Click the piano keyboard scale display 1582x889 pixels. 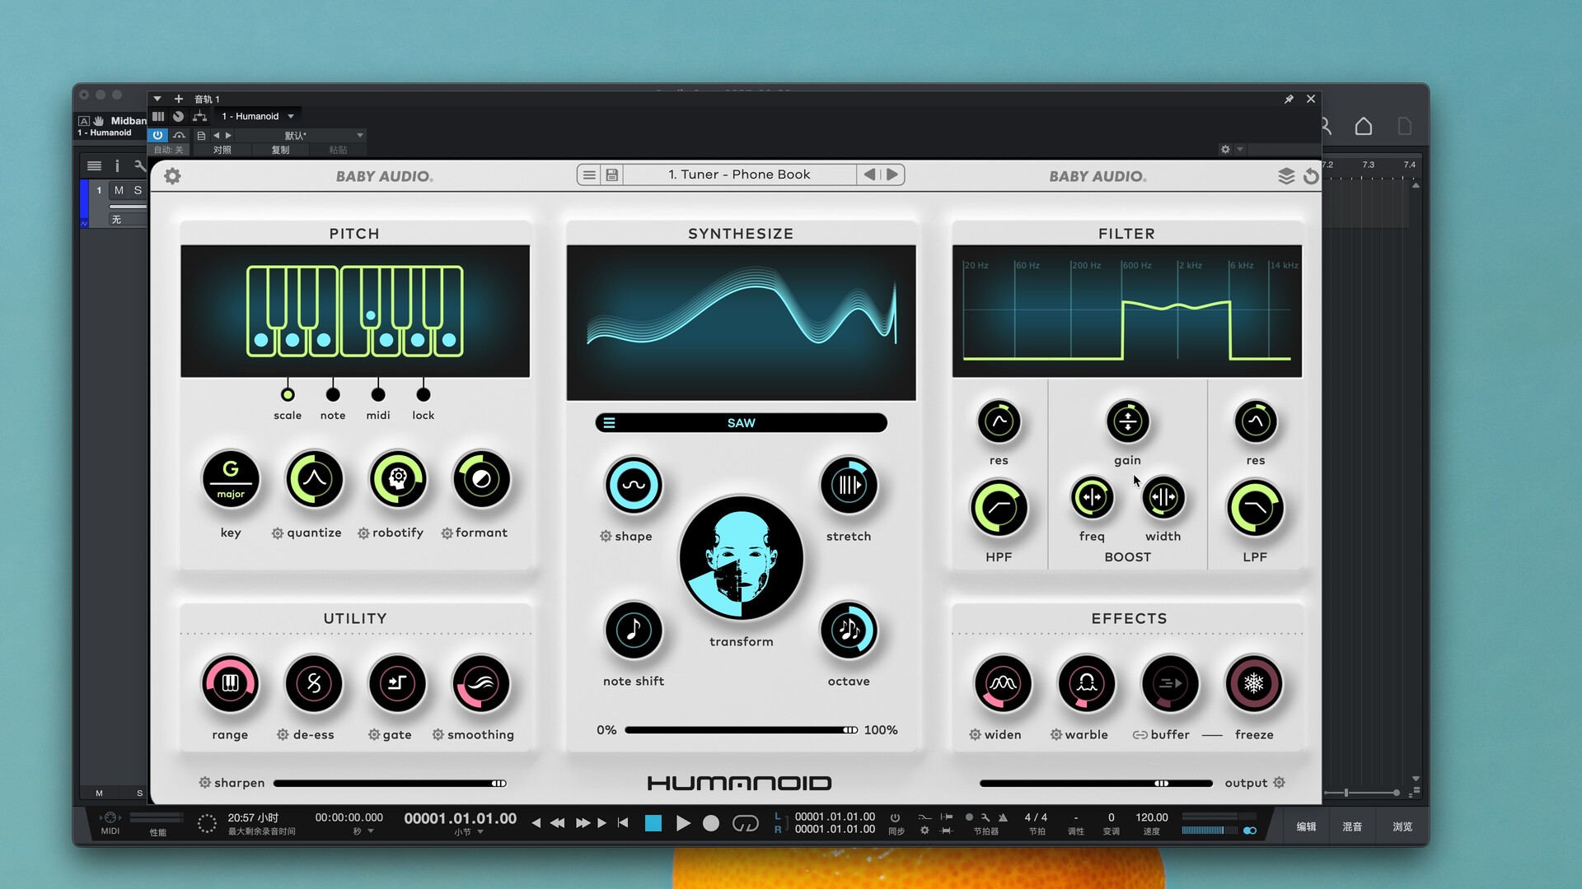point(355,311)
